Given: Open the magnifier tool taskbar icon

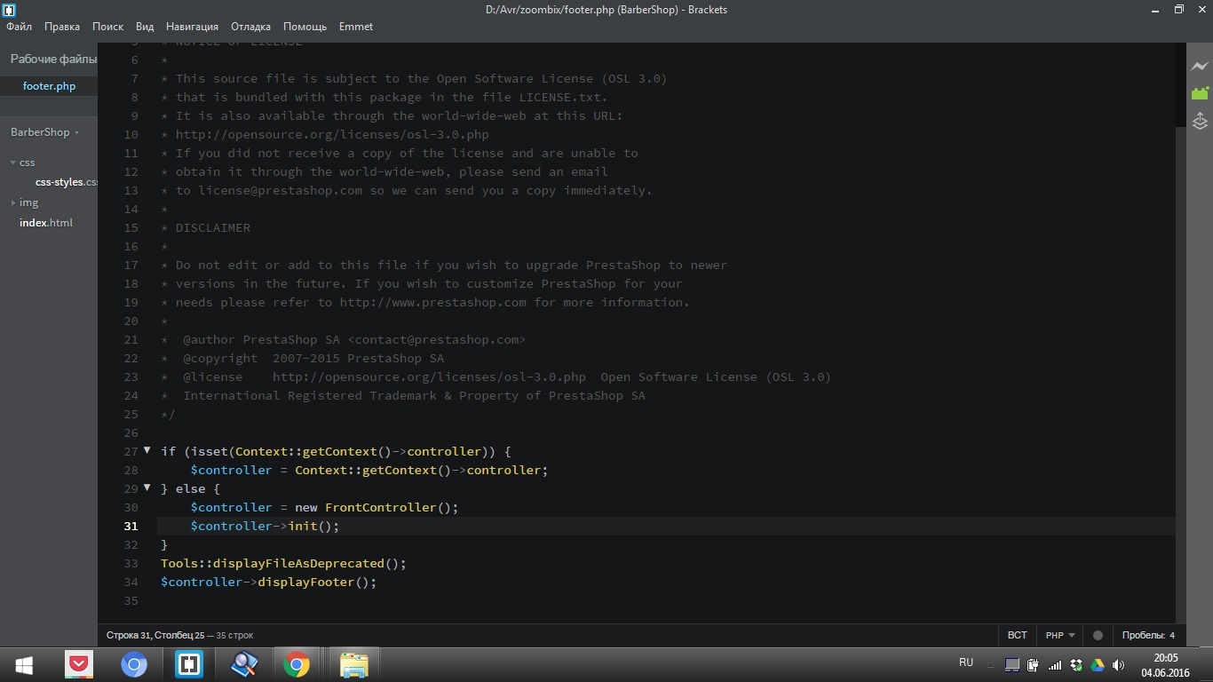Looking at the screenshot, I should [244, 664].
